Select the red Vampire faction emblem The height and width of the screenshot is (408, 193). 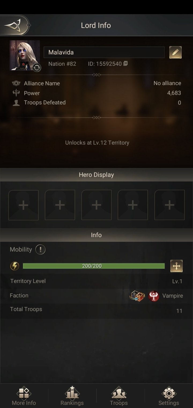point(154,296)
